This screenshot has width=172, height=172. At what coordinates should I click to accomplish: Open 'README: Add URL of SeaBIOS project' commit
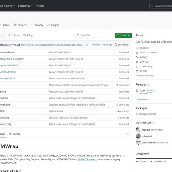tap(68, 118)
